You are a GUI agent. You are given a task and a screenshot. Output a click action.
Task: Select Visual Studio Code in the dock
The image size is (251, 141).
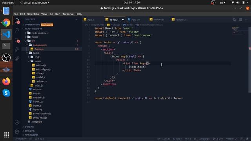(6, 34)
